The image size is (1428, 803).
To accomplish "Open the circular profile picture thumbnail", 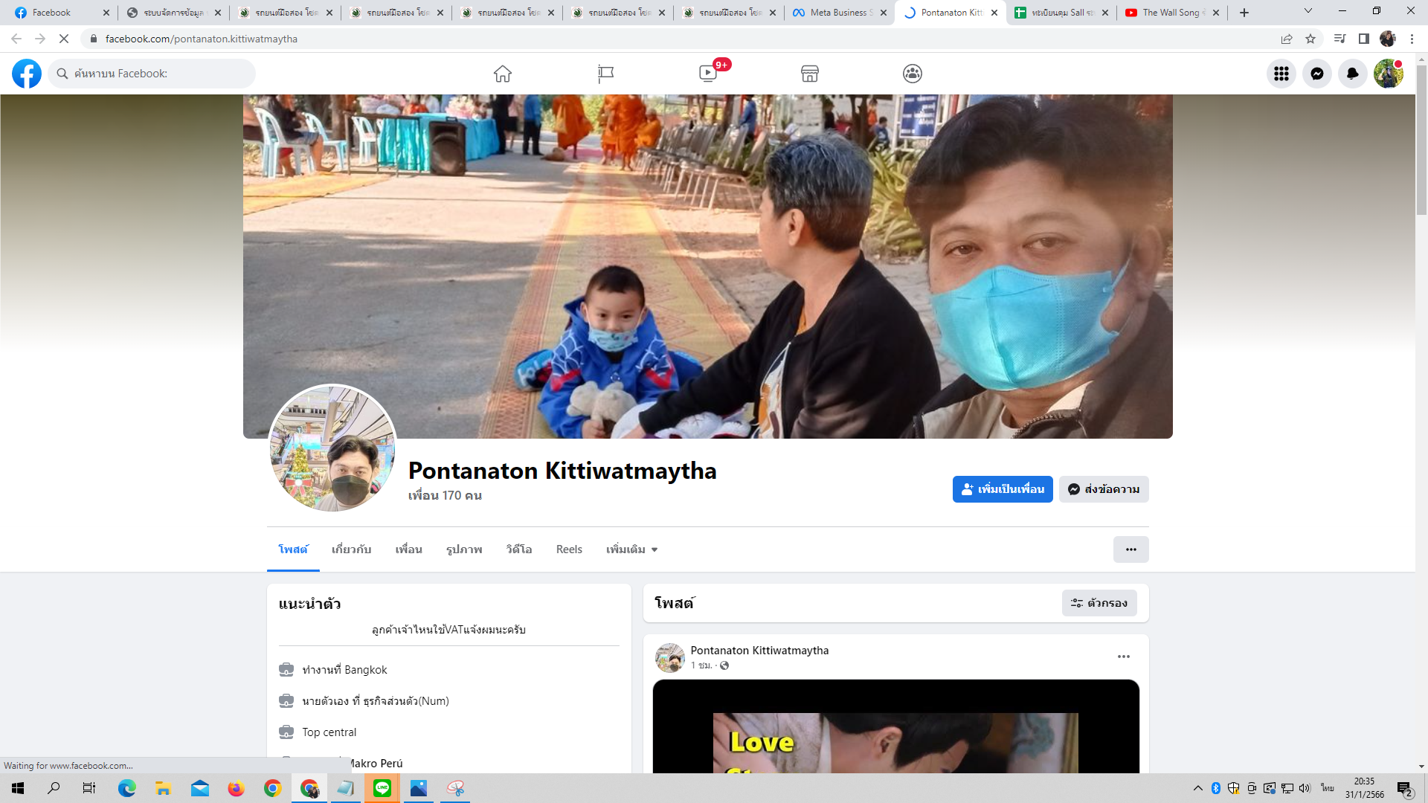I will click(x=332, y=448).
